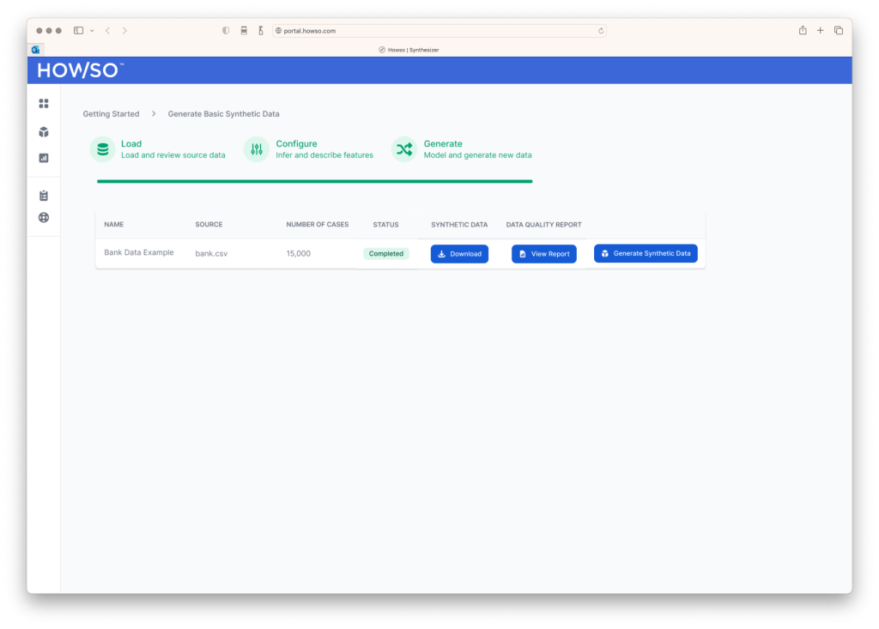Download the synthetic data for bank.csv
Screen dimensions: 879x629
459,254
